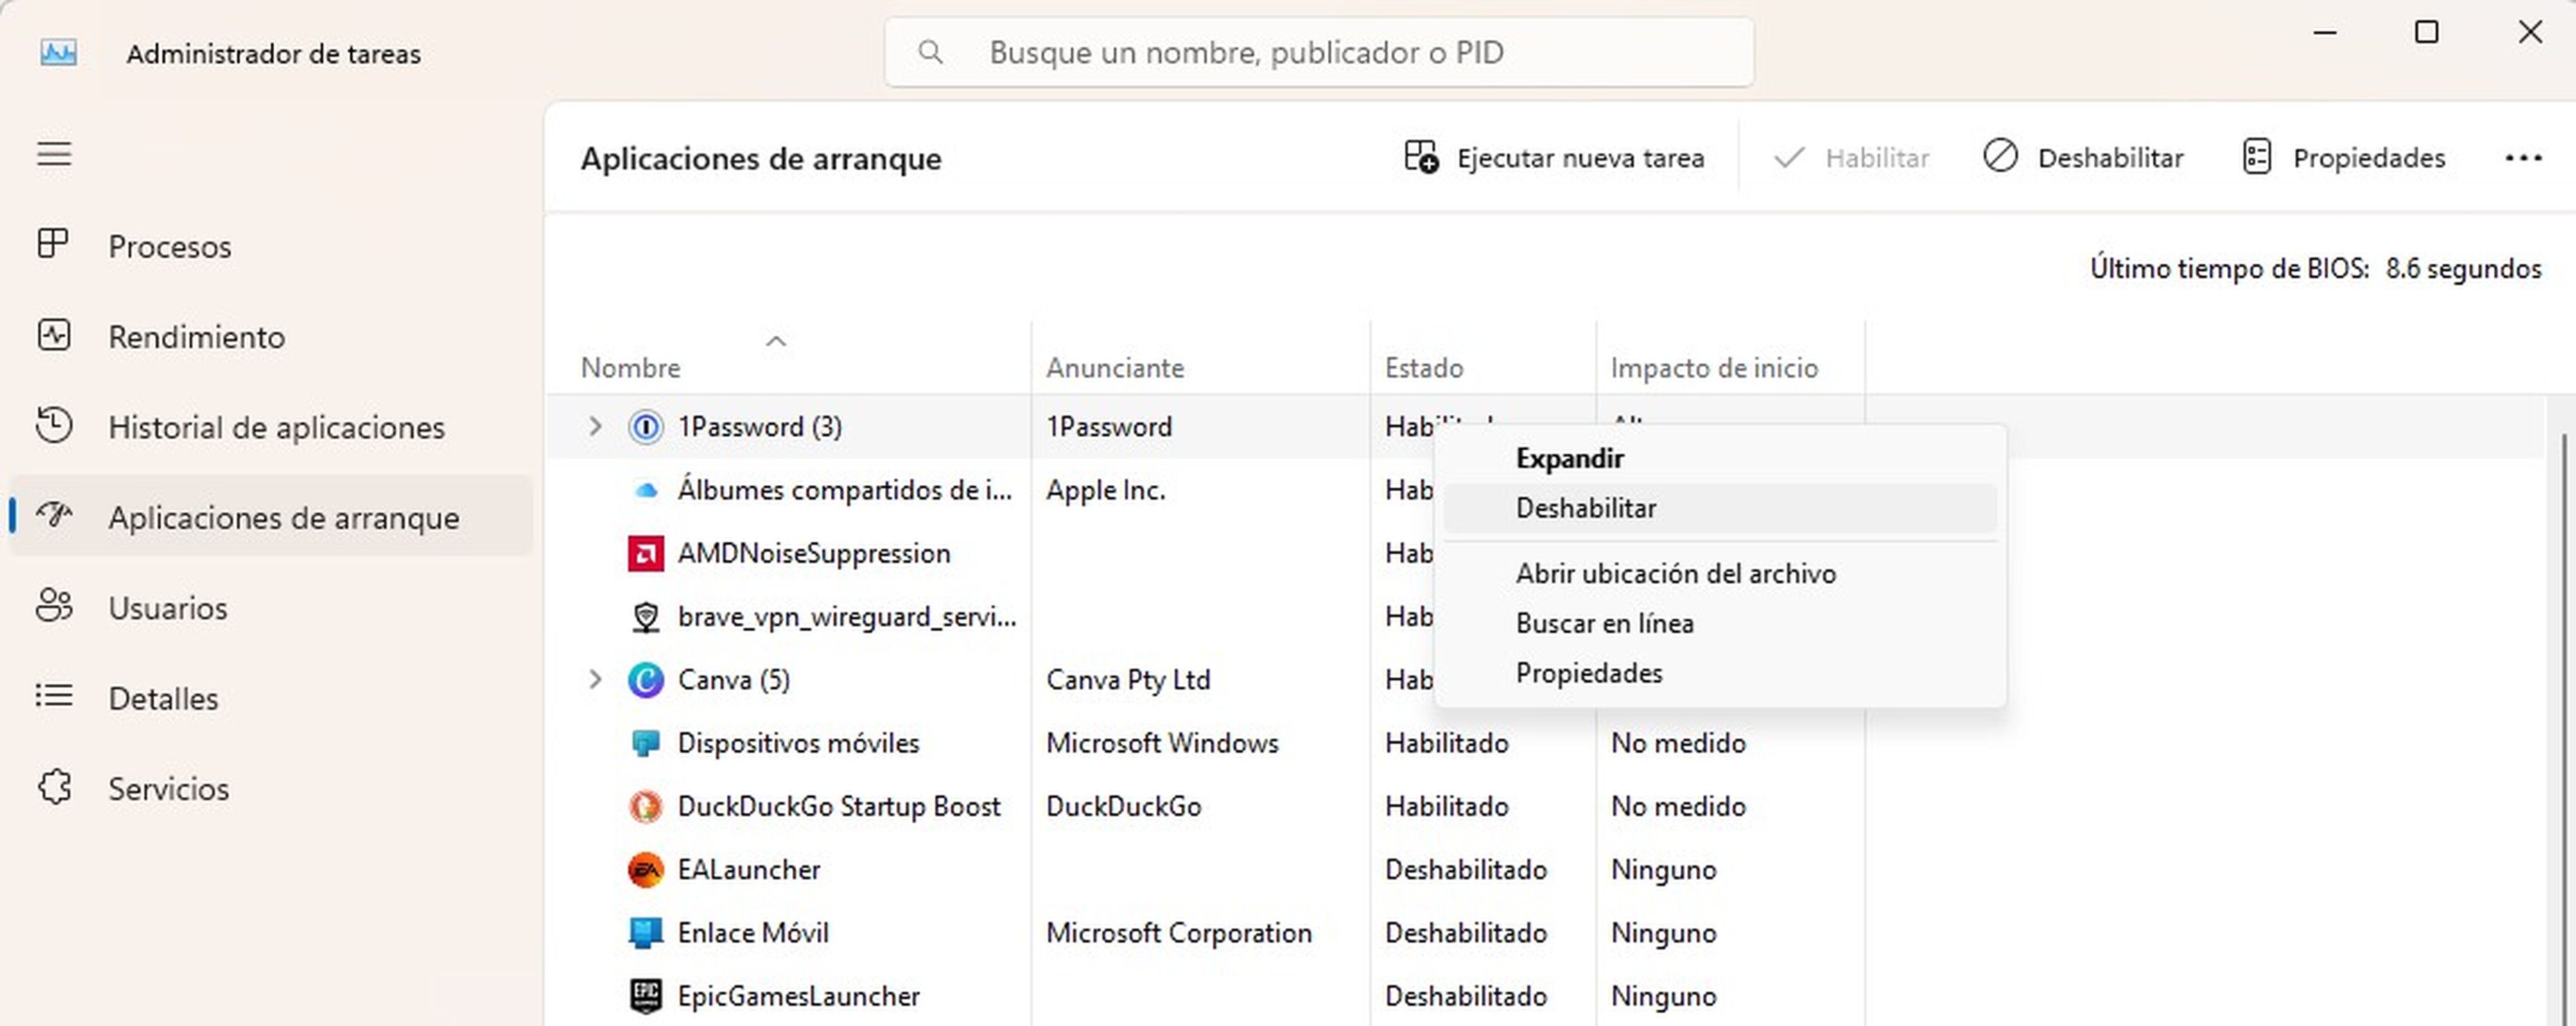Select the EpicGamesLauncher row name

click(x=798, y=996)
